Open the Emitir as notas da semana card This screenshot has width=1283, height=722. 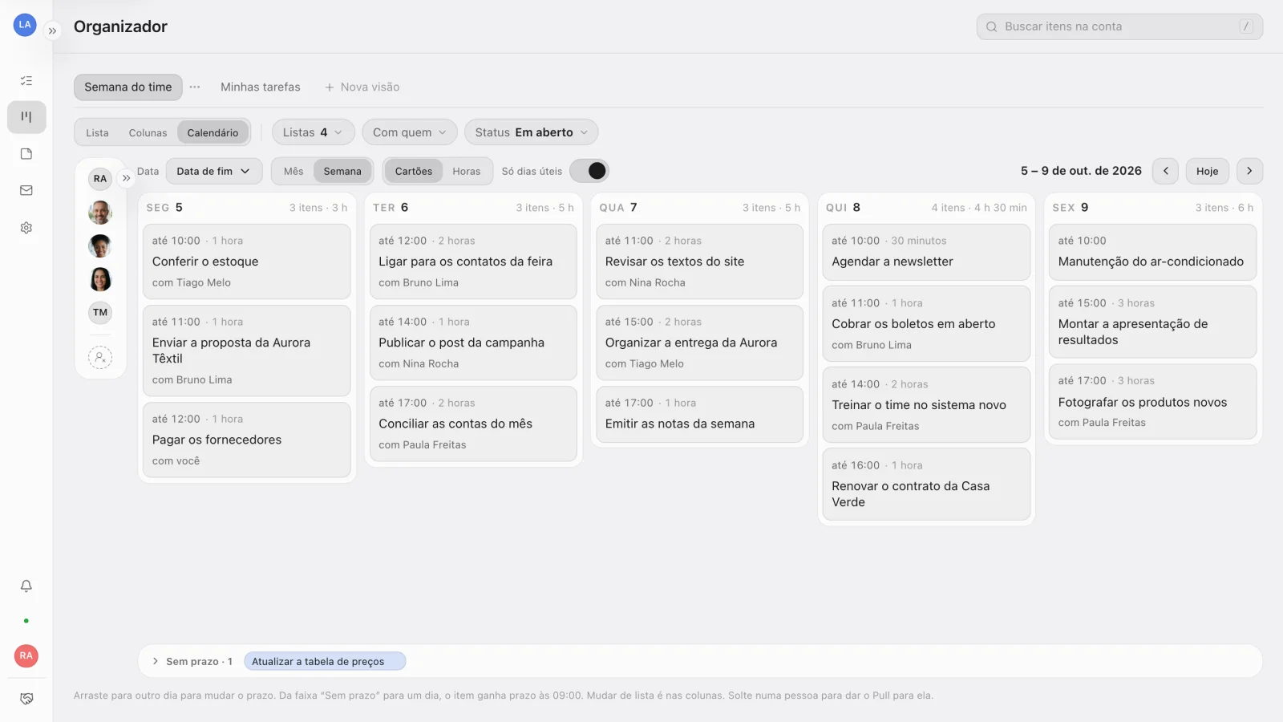[x=699, y=414]
